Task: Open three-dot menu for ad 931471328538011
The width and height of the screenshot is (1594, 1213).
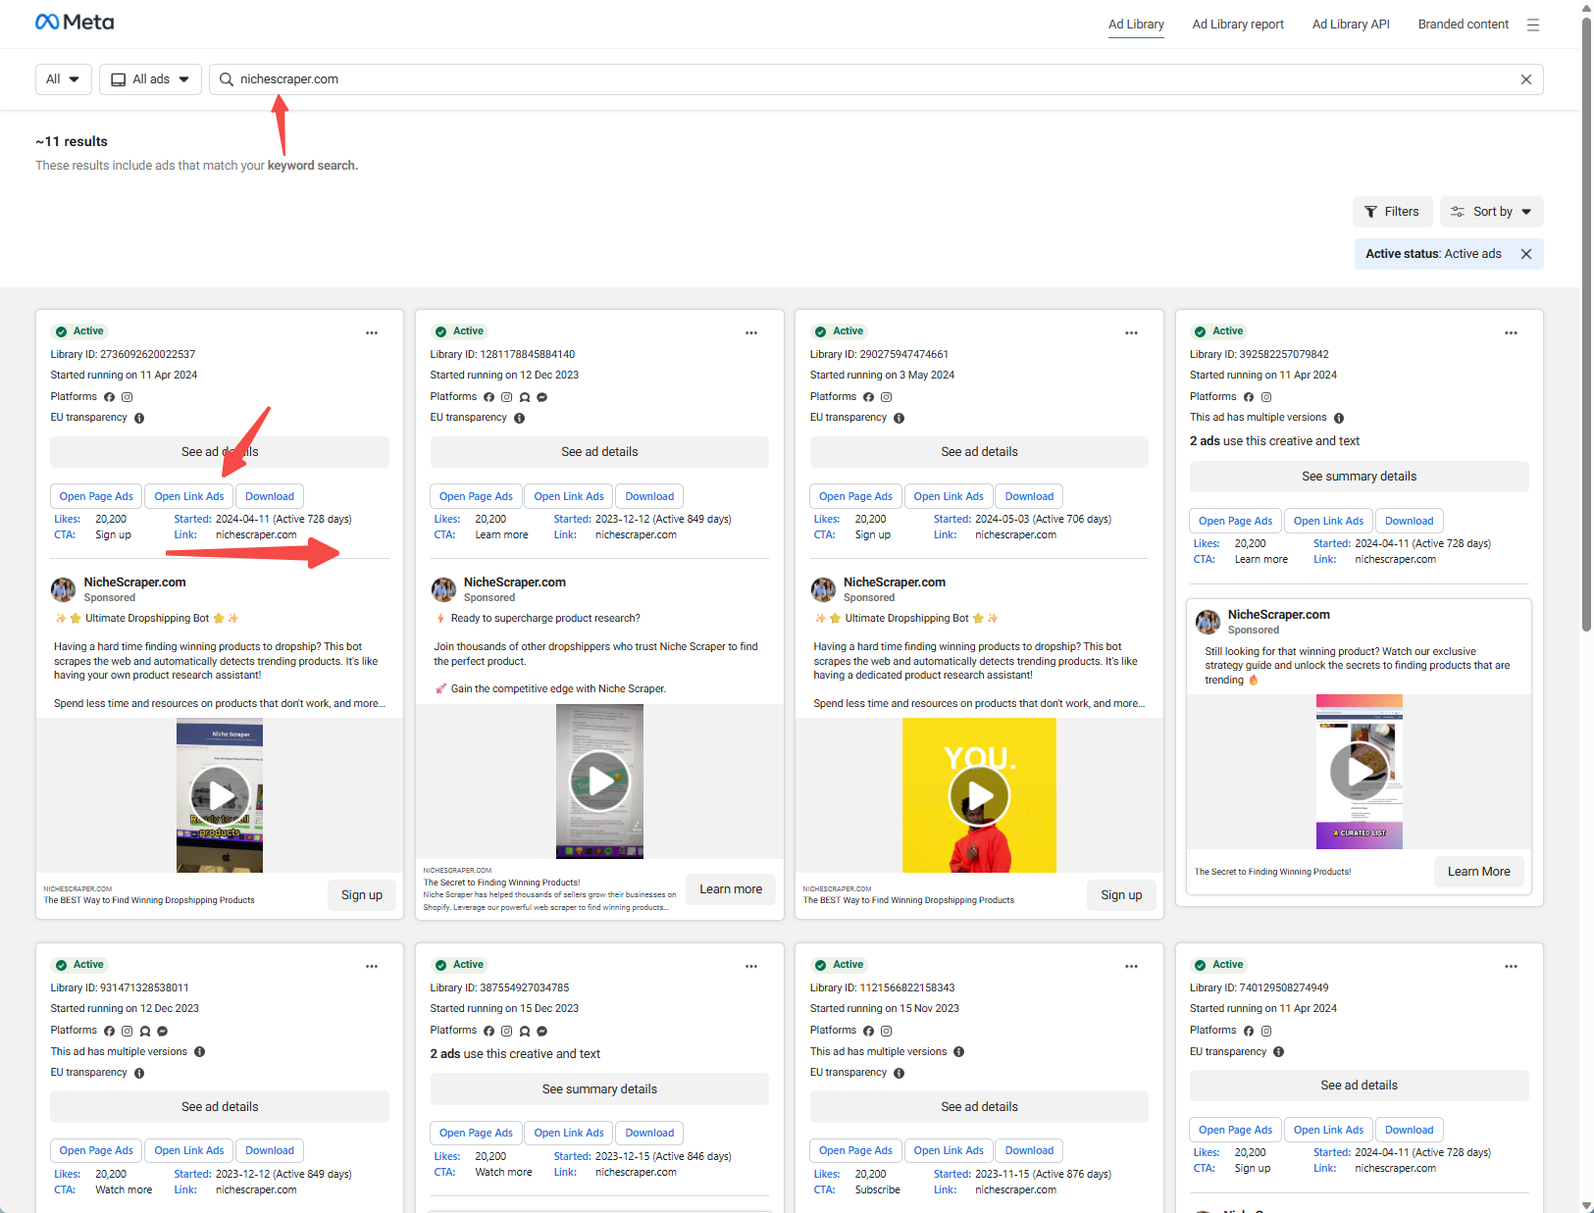Action: (x=372, y=967)
